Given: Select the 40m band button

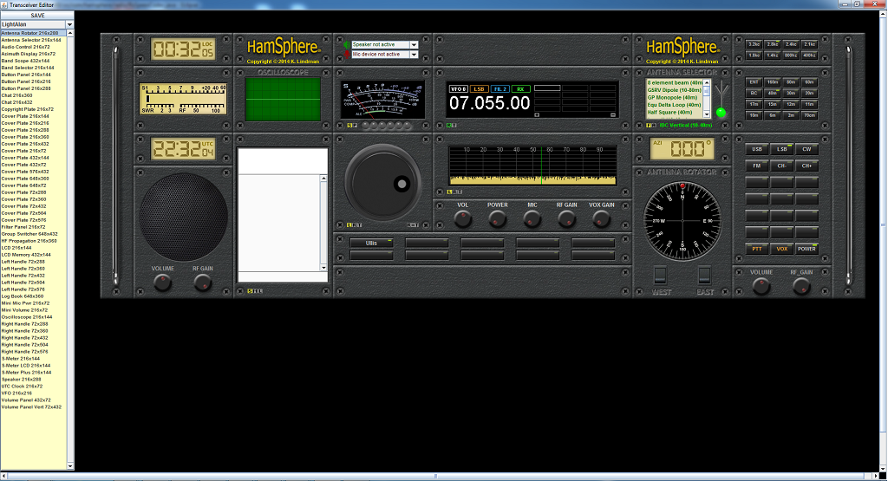Looking at the screenshot, I should coord(773,93).
